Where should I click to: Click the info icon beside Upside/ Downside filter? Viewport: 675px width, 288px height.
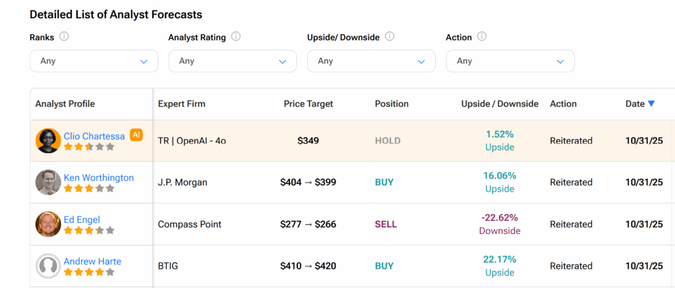click(x=390, y=37)
